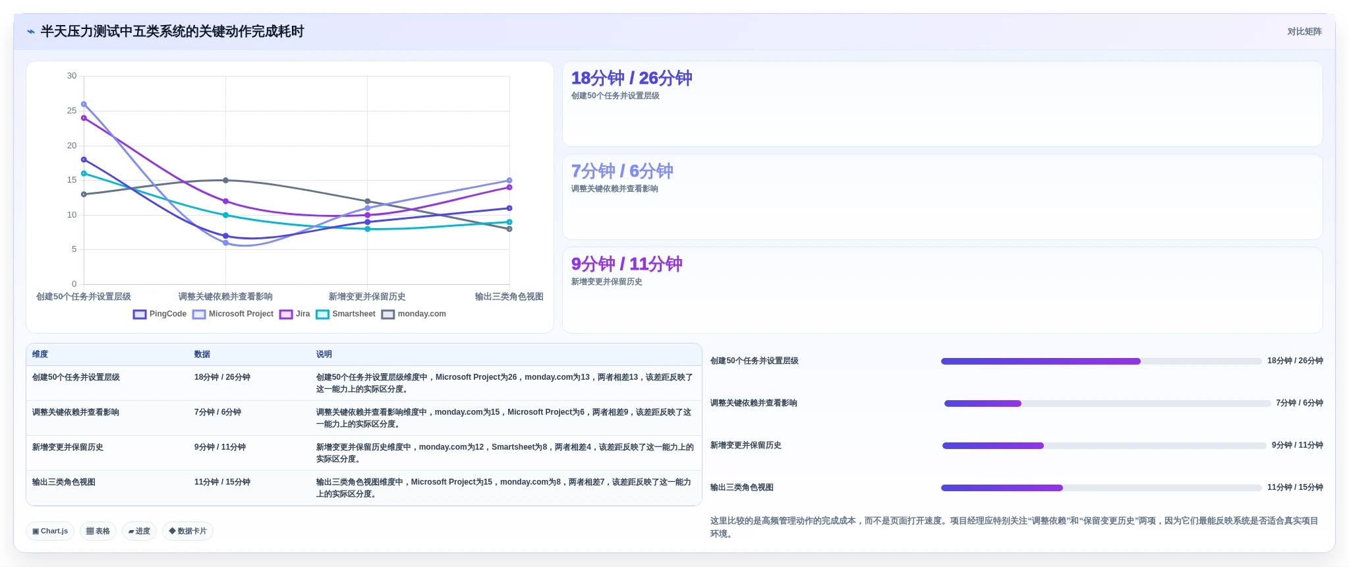Click table value 18分钟 / 26分钟
Viewport: 1349px width, 567px height.
click(x=222, y=377)
